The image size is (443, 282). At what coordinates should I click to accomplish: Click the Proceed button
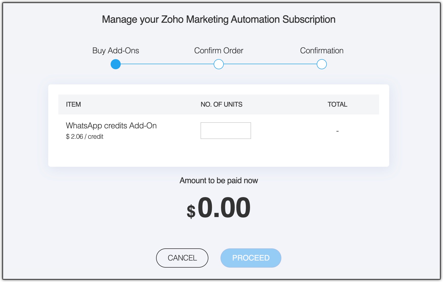pos(251,258)
